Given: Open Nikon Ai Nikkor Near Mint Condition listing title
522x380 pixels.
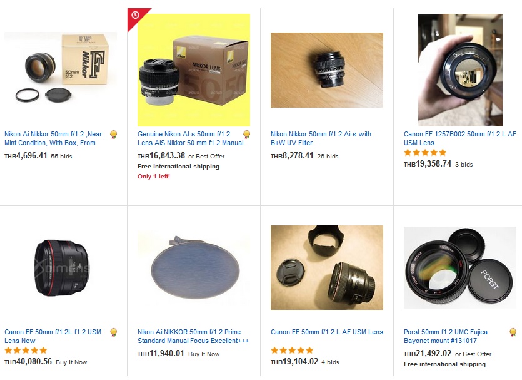Looking at the screenshot, I should pyautogui.click(x=53, y=138).
